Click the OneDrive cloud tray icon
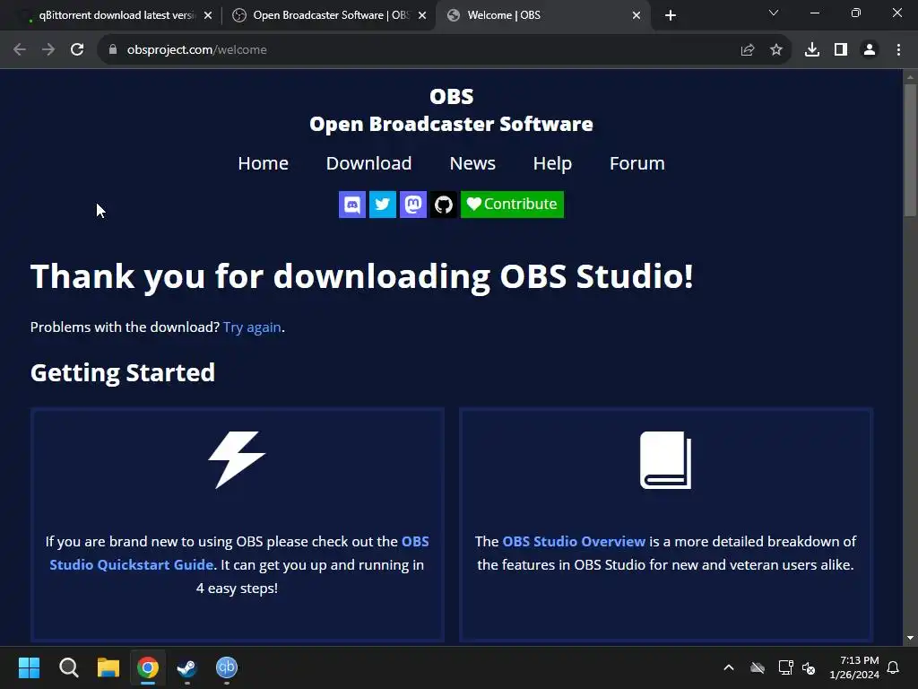The width and height of the screenshot is (918, 689). (758, 667)
